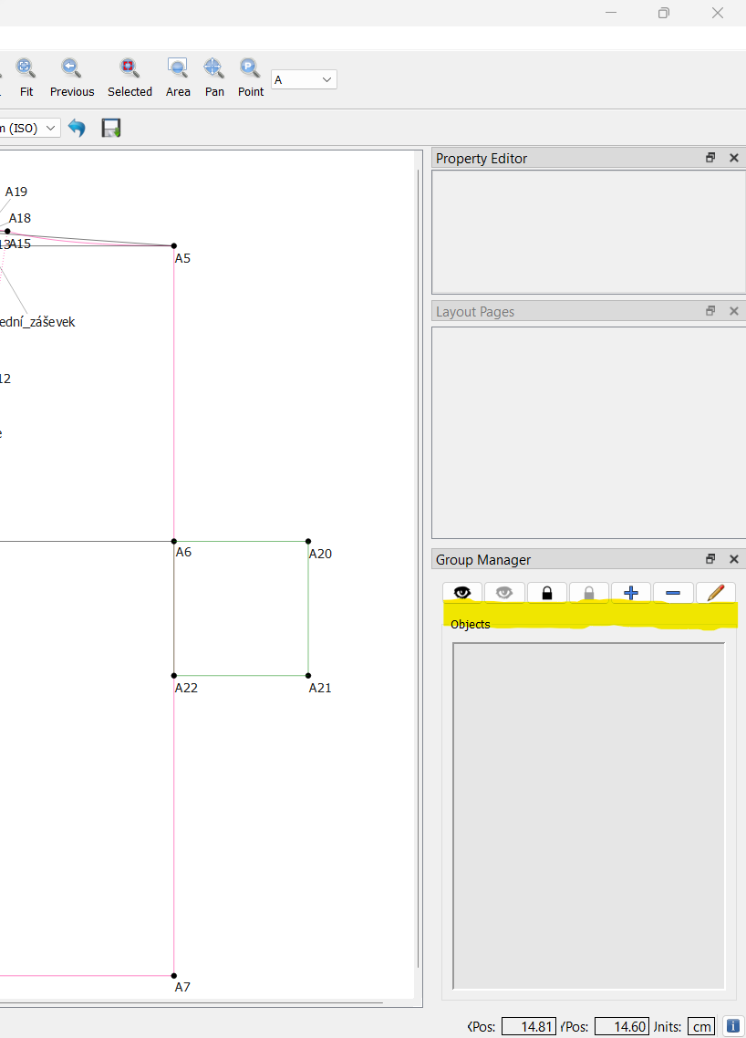Float the Property Editor panel
746x1038 pixels.
(710, 158)
